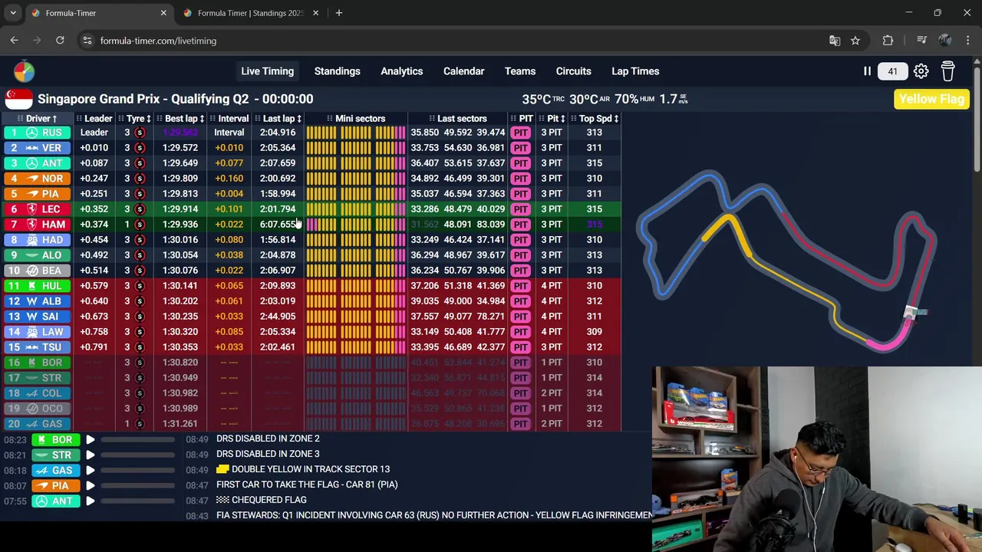Play GAS team radio clip

(90, 471)
